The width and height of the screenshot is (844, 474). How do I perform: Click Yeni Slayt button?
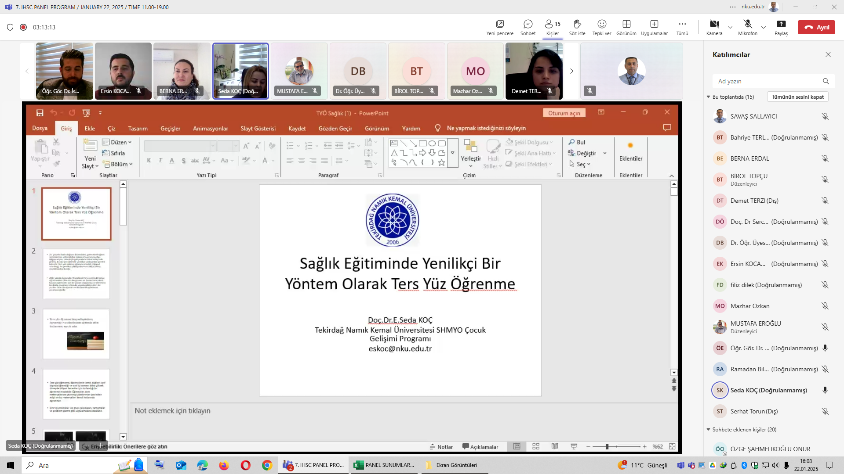(x=90, y=154)
